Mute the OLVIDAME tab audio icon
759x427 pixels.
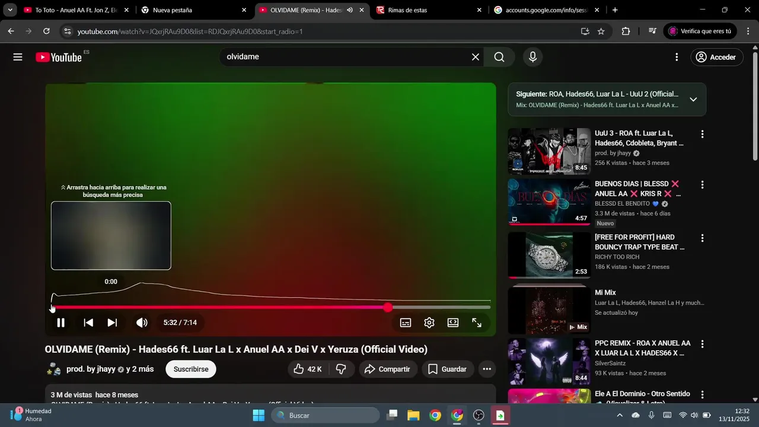[x=350, y=10]
